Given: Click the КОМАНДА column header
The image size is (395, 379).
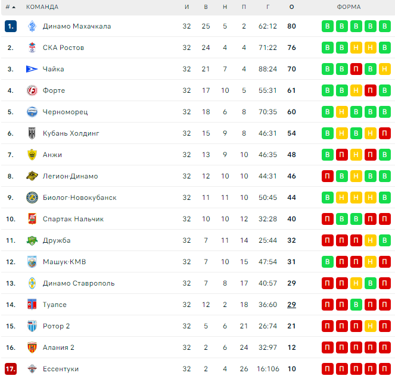Looking at the screenshot, I should [42, 7].
